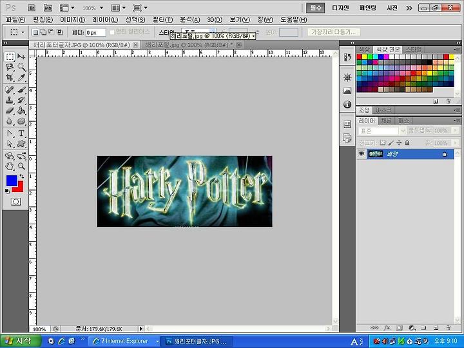The image size is (464, 348).
Task: Open the Layers panel flyout menu
Action: pyautogui.click(x=457, y=121)
